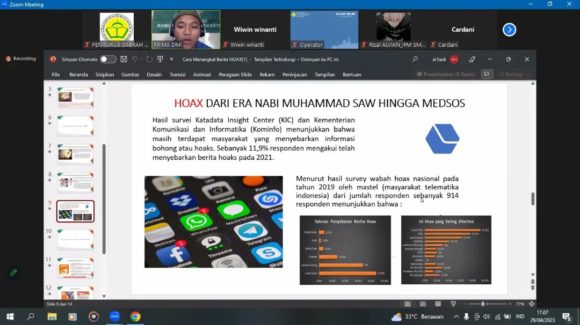Open the comments pane icon
Image resolution: width=580 pixels, height=325 pixels.
tap(487, 74)
